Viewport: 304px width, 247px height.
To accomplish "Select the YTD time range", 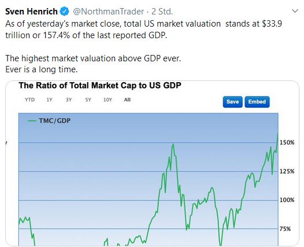I will point(29,99).
